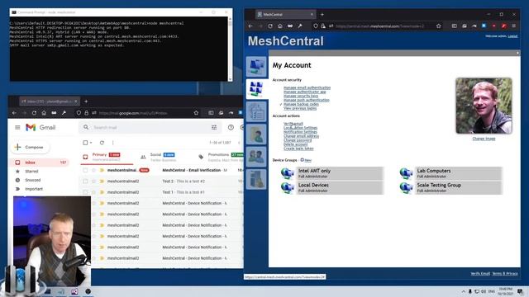
Task: Reload the Gmail browser page
Action: [x=34, y=113]
